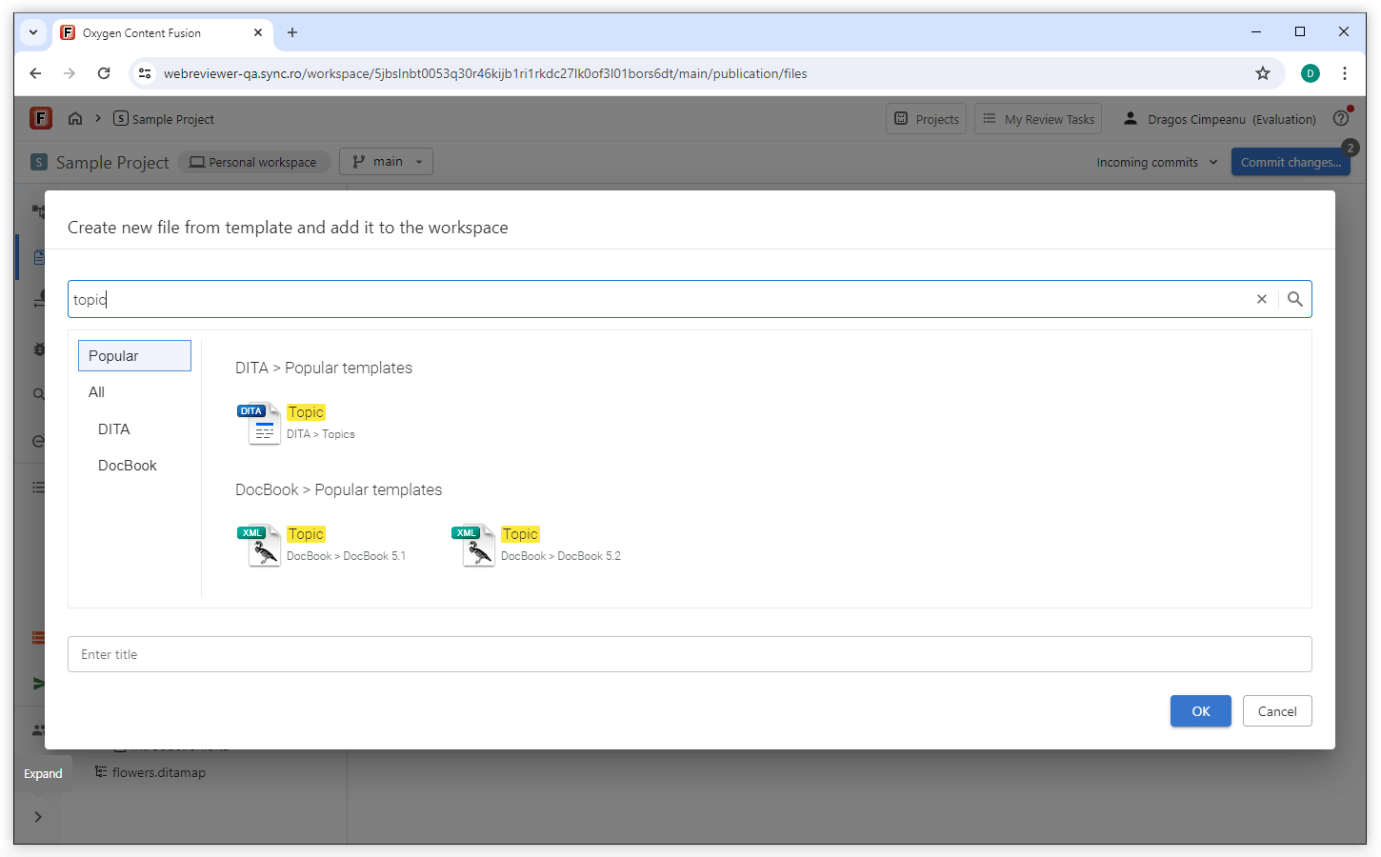1381x857 pixels.
Task: Close the Oxygen Content Fusion tab
Action: [x=258, y=32]
